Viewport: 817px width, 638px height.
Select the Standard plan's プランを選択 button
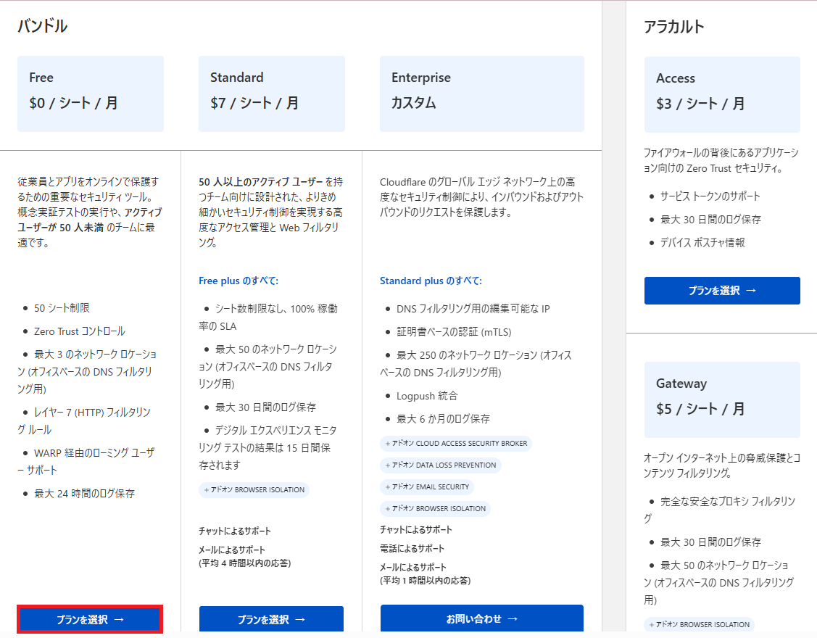click(x=271, y=619)
